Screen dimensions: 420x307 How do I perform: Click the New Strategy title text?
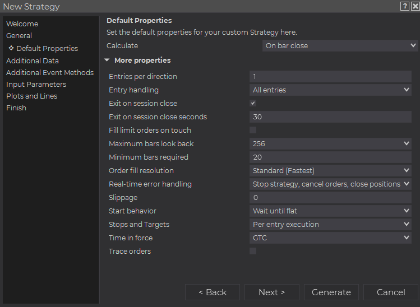pos(31,6)
